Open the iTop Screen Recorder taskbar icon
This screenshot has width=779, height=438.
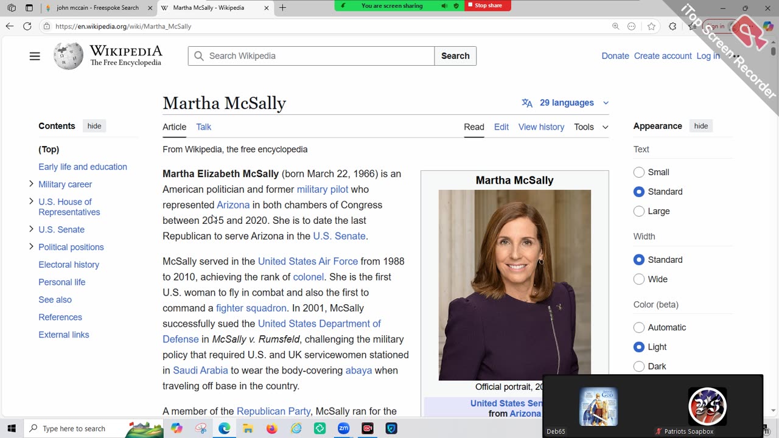coord(367,428)
